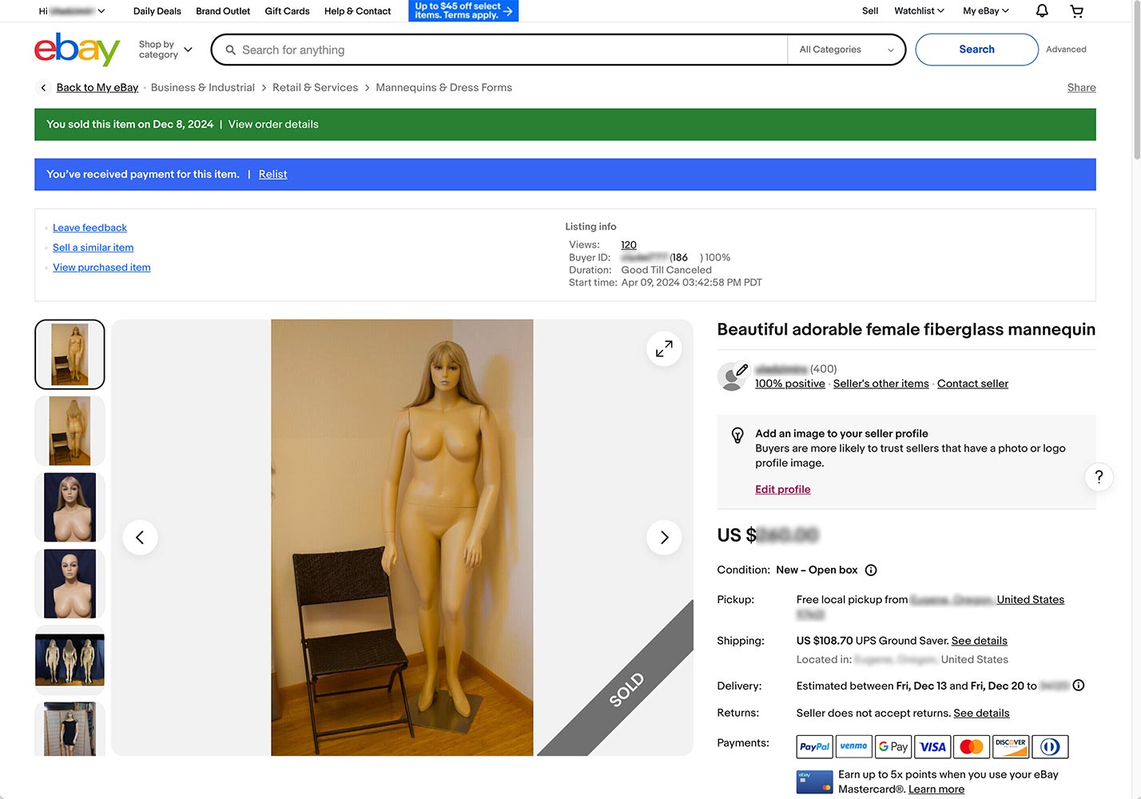Click the eBay logo
This screenshot has width=1141, height=799.
click(77, 50)
